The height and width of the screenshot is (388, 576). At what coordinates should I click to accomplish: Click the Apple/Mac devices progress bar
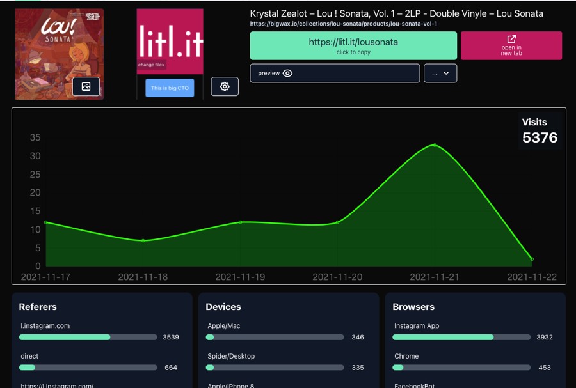point(275,337)
